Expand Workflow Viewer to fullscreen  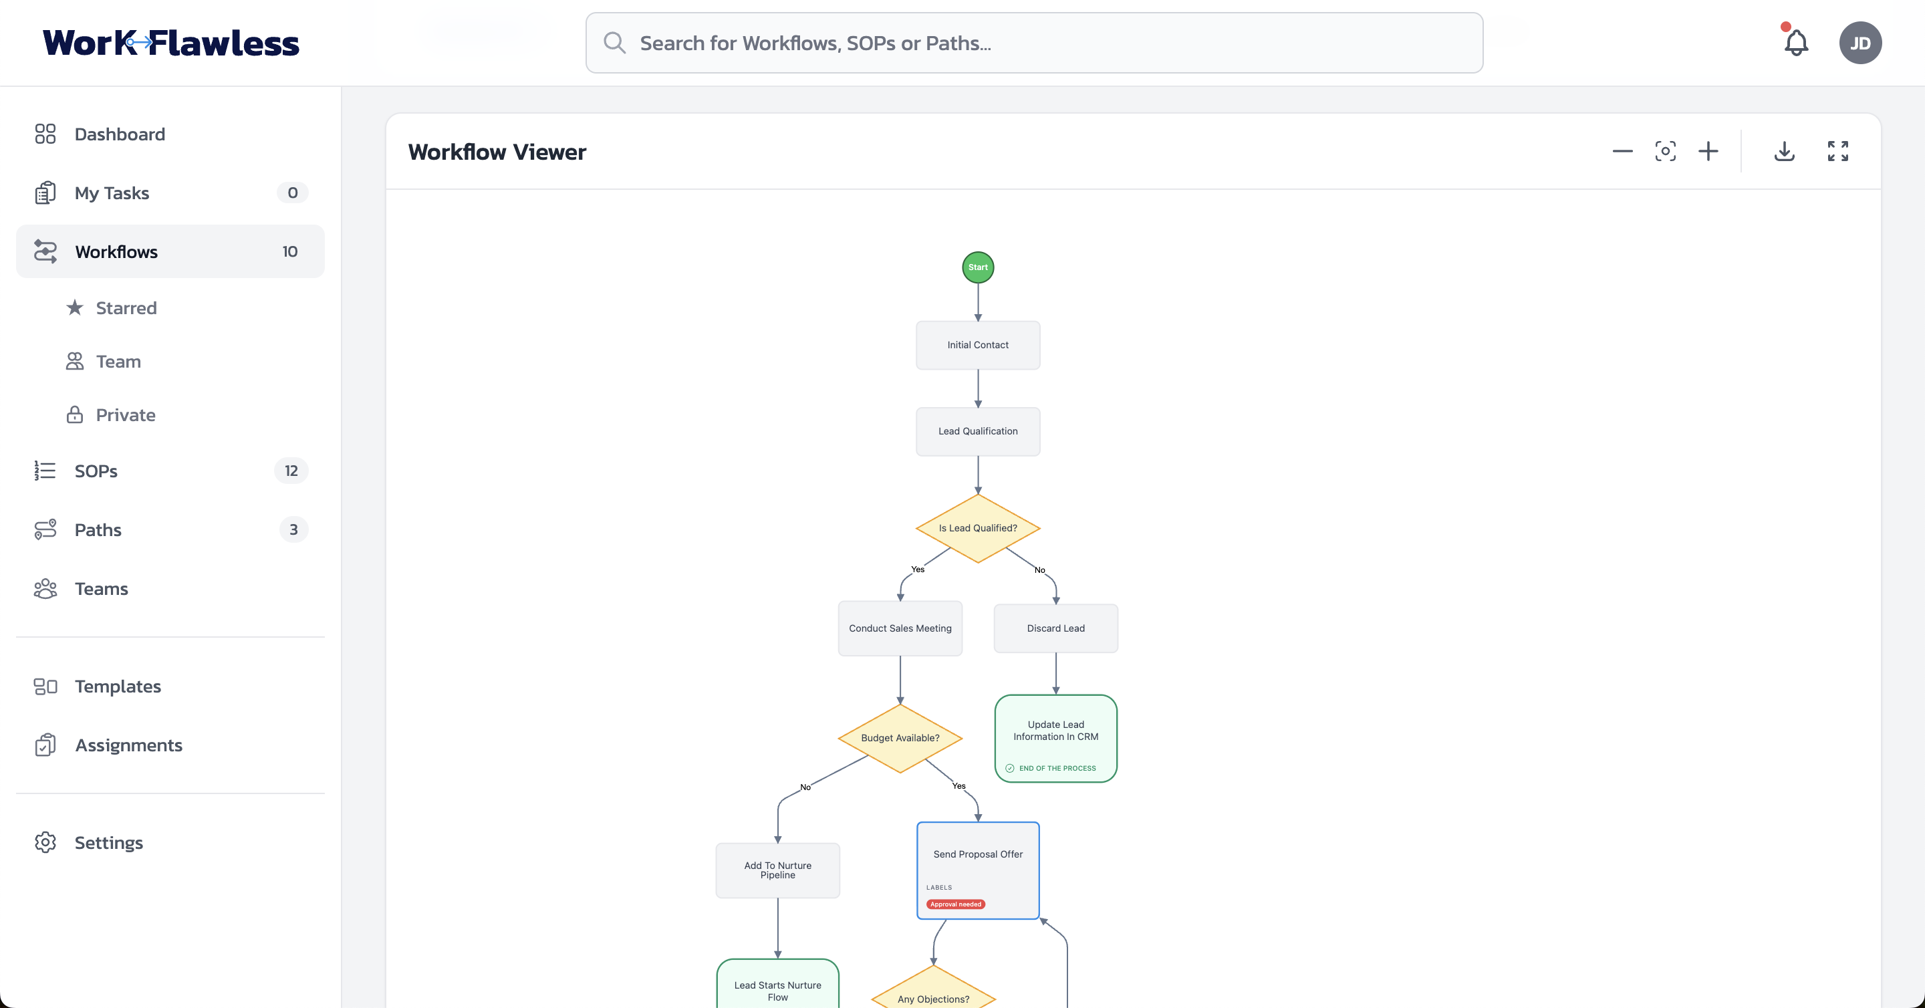pos(1837,151)
